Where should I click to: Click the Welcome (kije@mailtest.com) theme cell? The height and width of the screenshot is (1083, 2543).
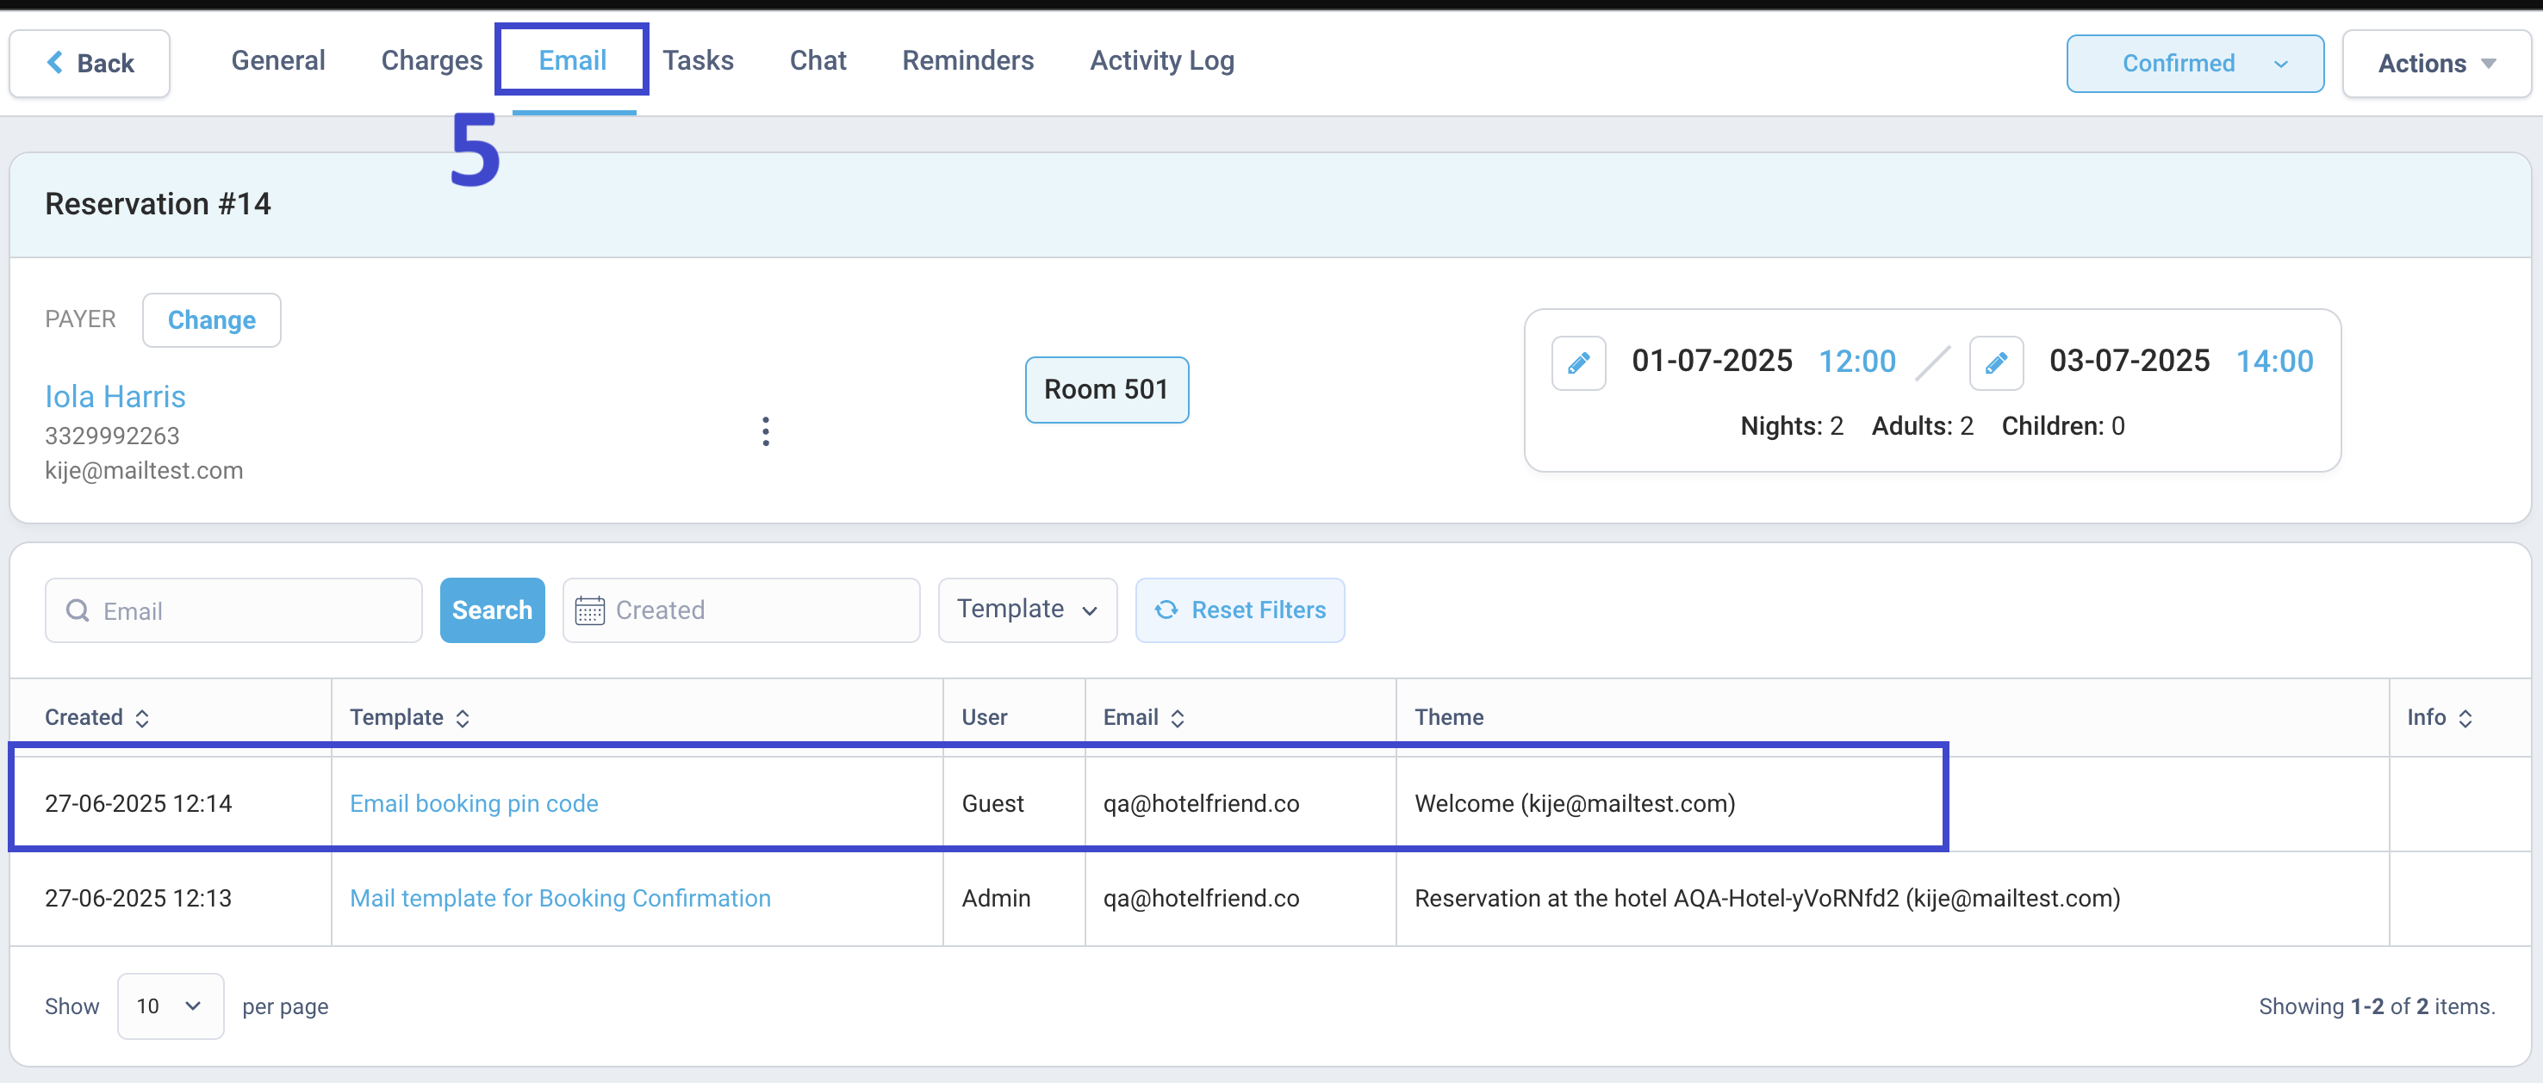(x=1575, y=803)
